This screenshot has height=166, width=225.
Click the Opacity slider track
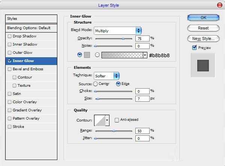[x=114, y=39]
